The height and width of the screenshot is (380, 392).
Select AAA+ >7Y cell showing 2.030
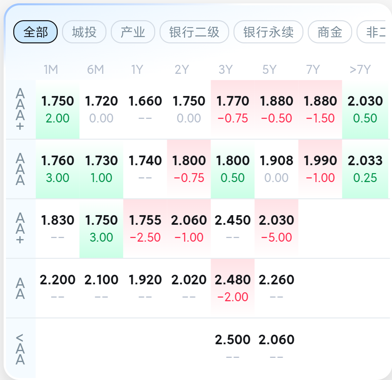pyautogui.click(x=365, y=109)
